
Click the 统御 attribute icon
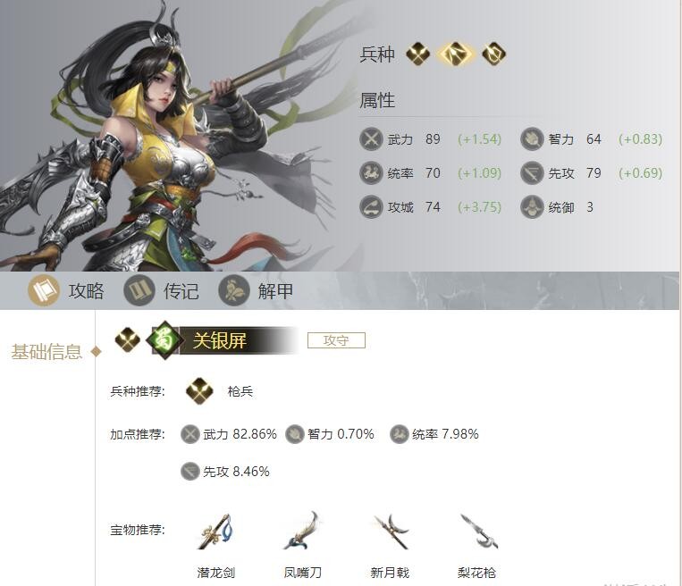pyautogui.click(x=532, y=207)
